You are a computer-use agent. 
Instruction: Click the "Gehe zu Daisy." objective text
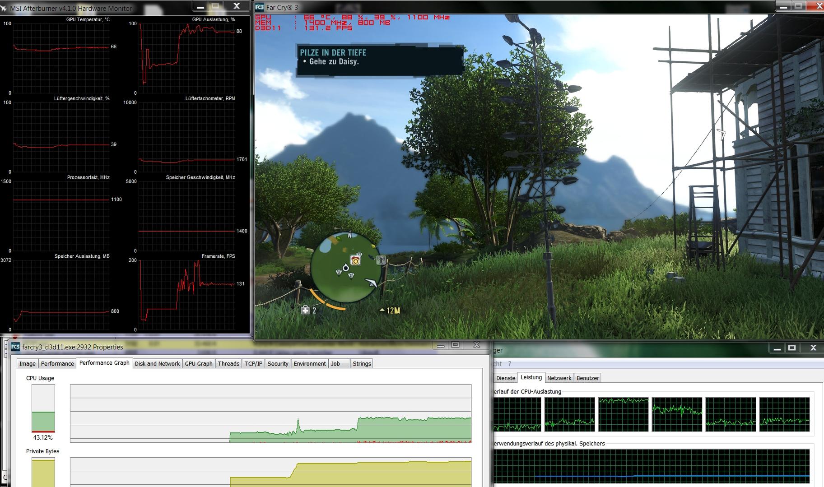334,62
